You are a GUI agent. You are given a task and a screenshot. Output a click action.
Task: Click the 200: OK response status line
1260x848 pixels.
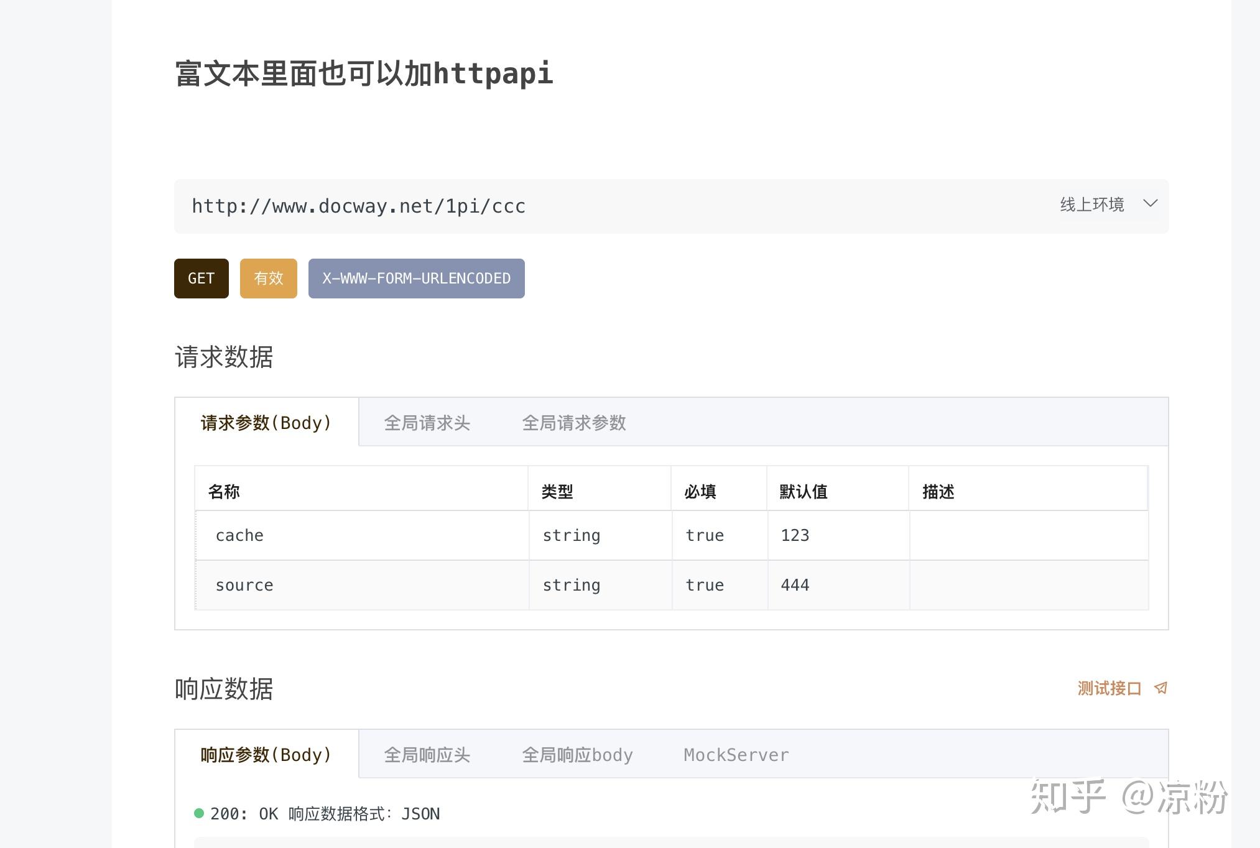325,814
